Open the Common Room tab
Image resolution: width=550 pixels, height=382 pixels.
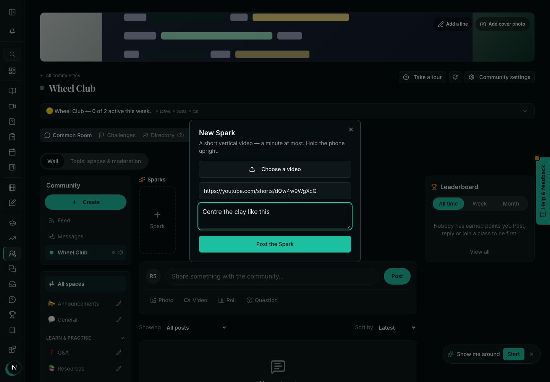(68, 135)
